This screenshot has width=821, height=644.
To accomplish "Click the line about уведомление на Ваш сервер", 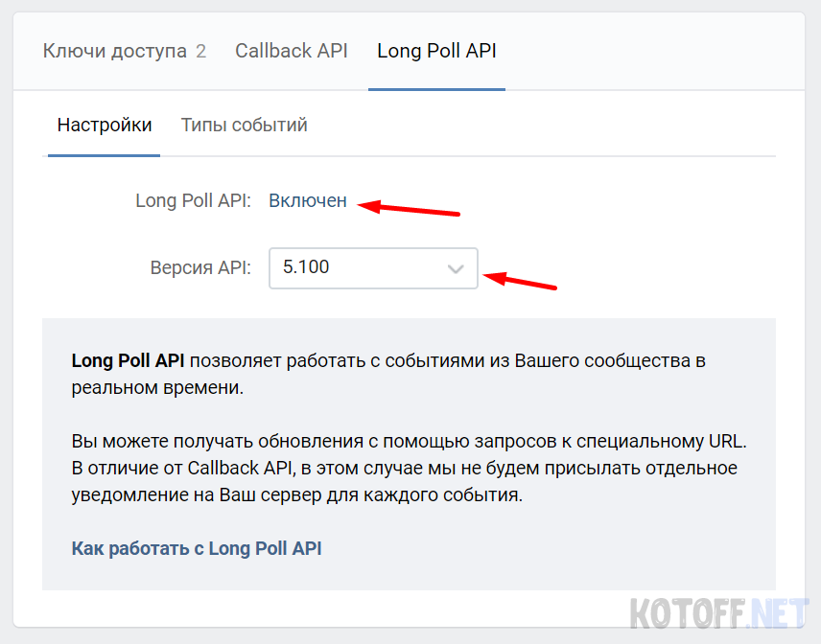I will pyautogui.click(x=297, y=496).
